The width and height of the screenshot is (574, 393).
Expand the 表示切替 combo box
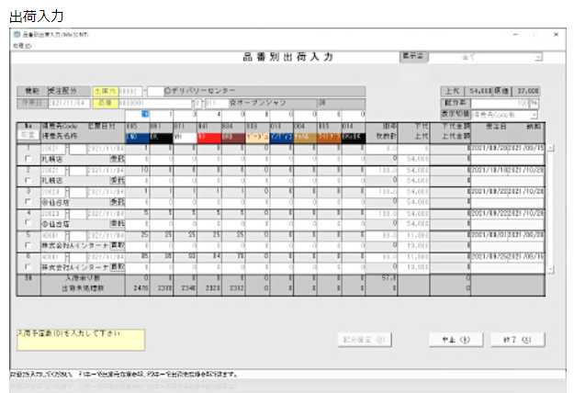[x=506, y=115]
